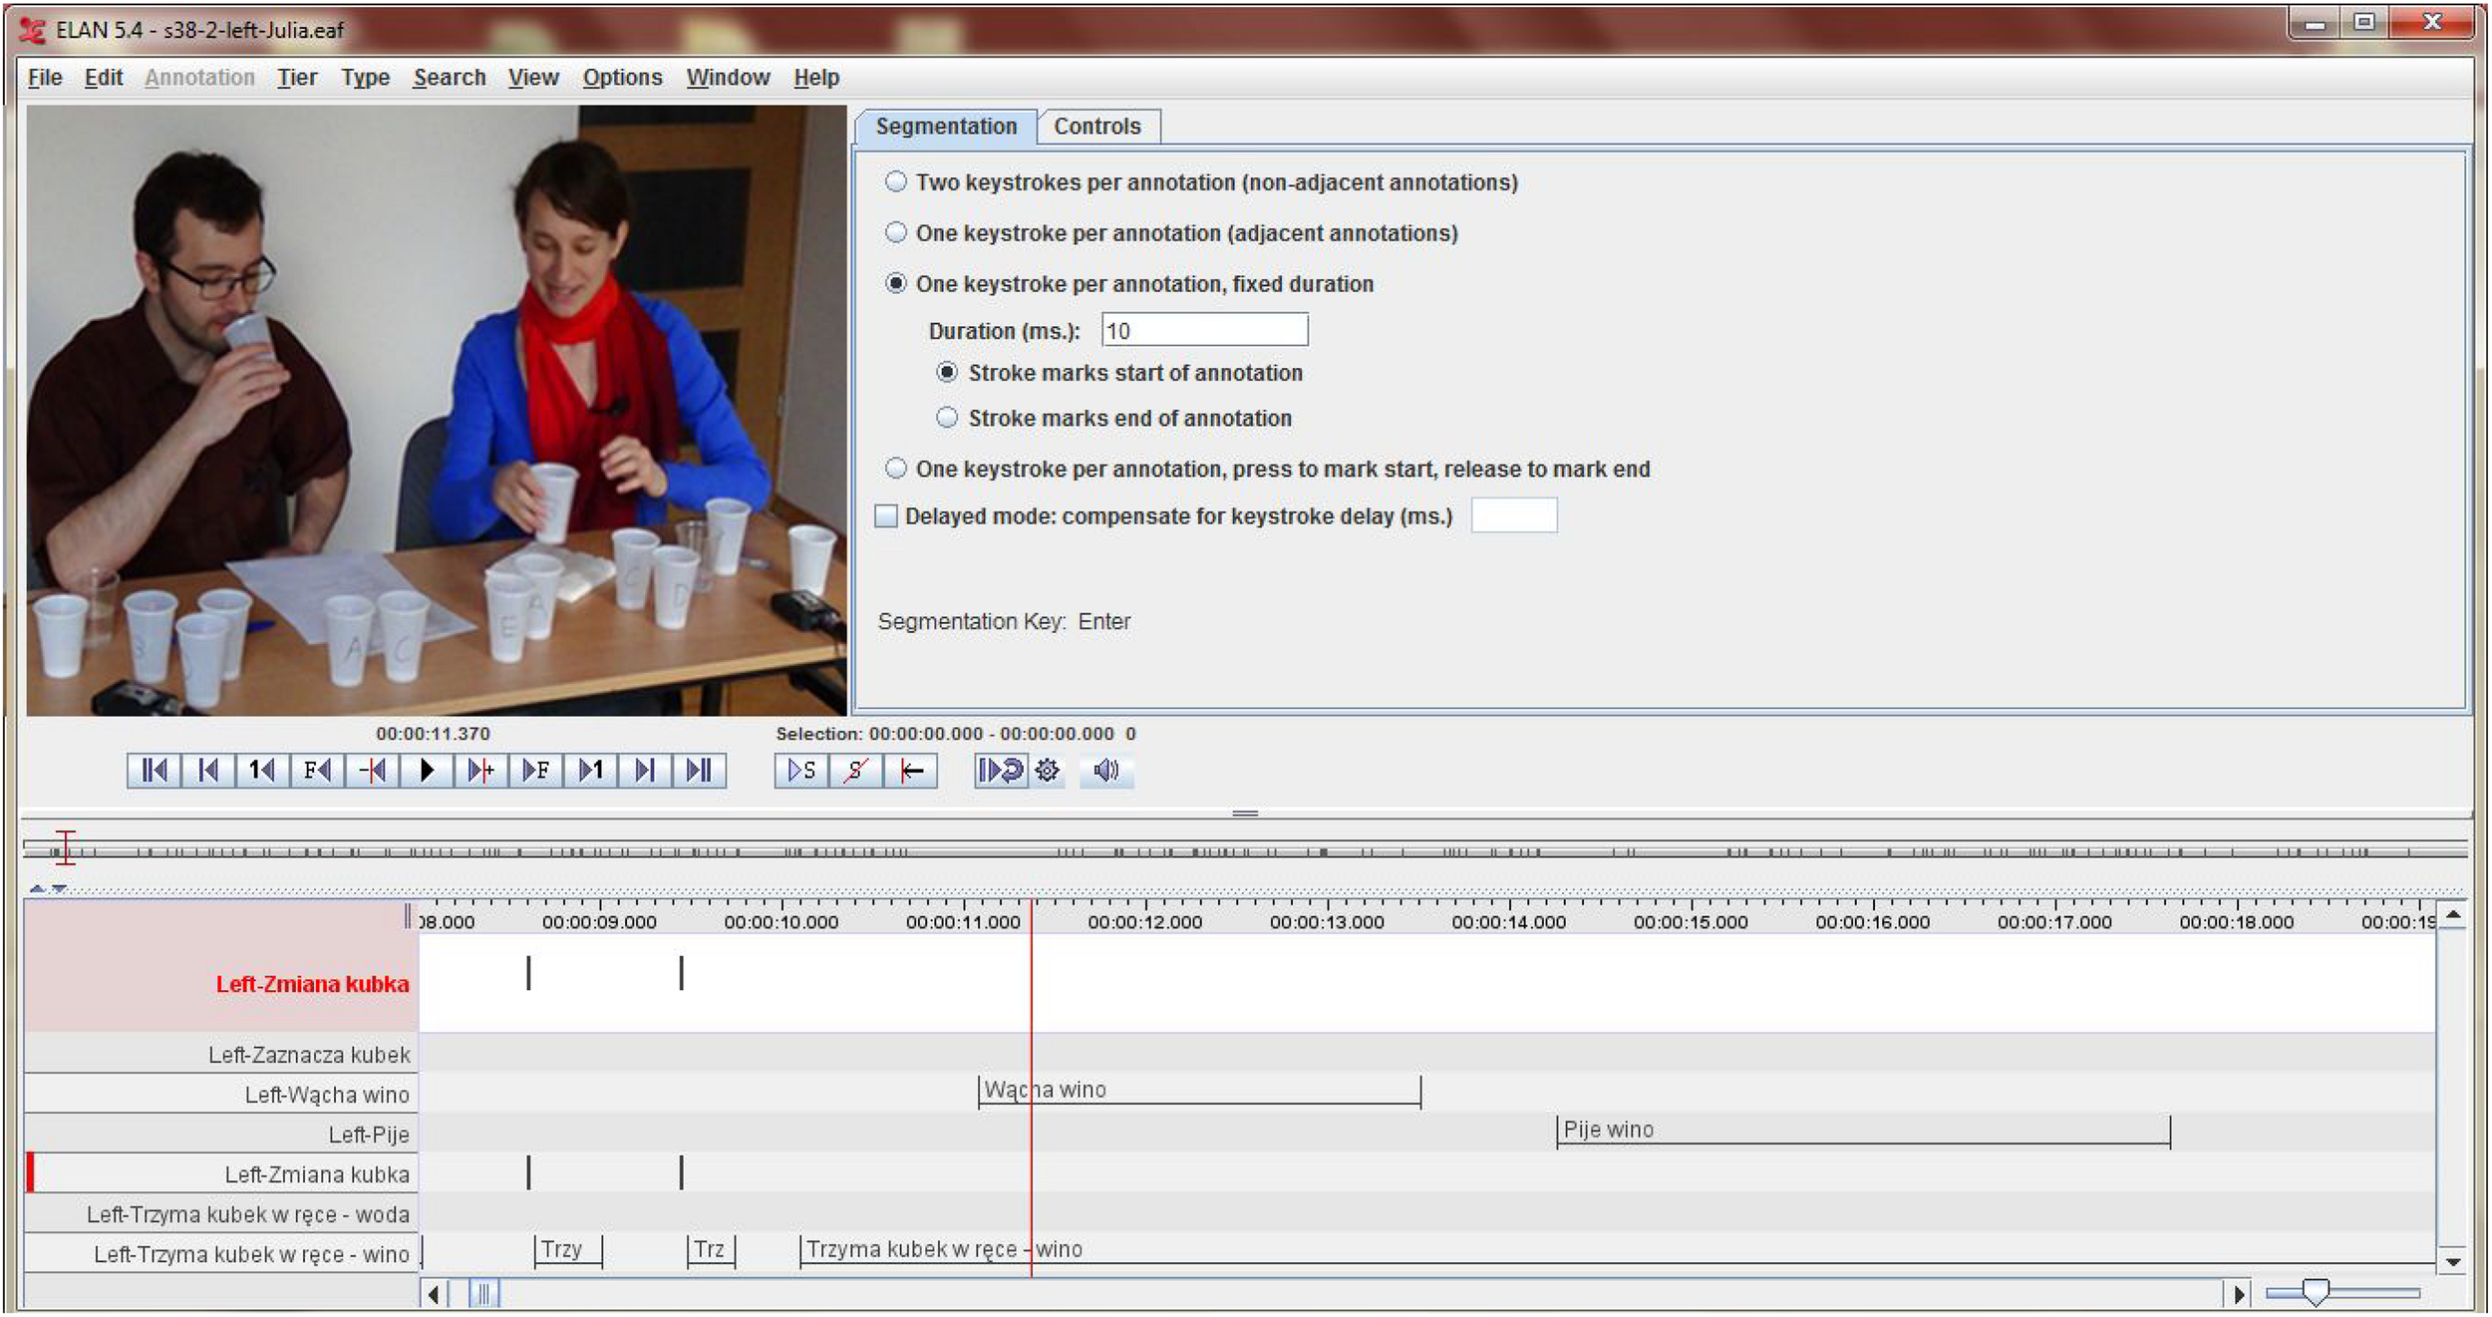The width and height of the screenshot is (2492, 1317).
Task: Open playback gear settings icon
Action: click(x=1048, y=771)
